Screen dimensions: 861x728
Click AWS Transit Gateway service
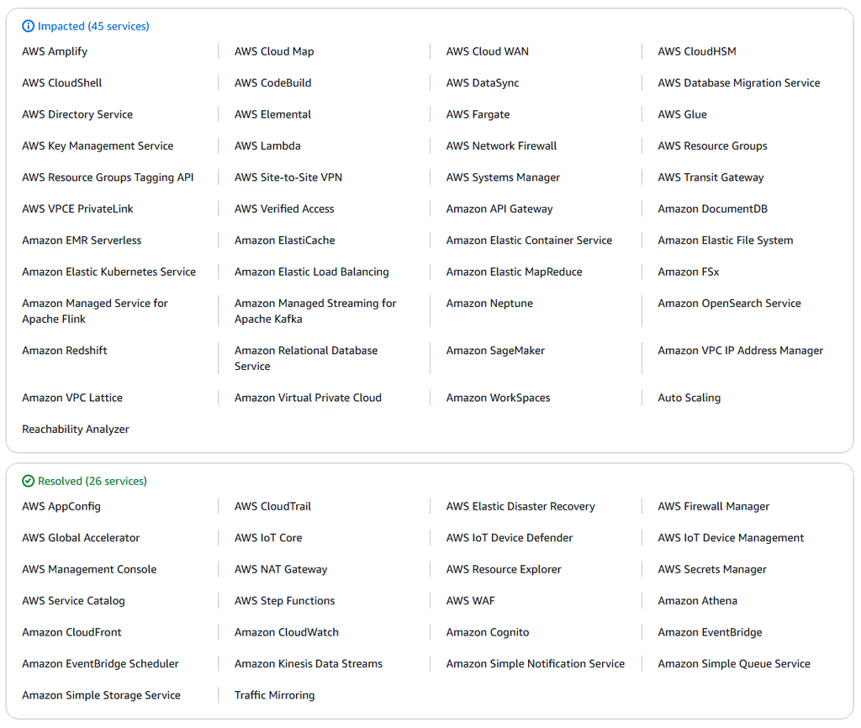click(710, 177)
